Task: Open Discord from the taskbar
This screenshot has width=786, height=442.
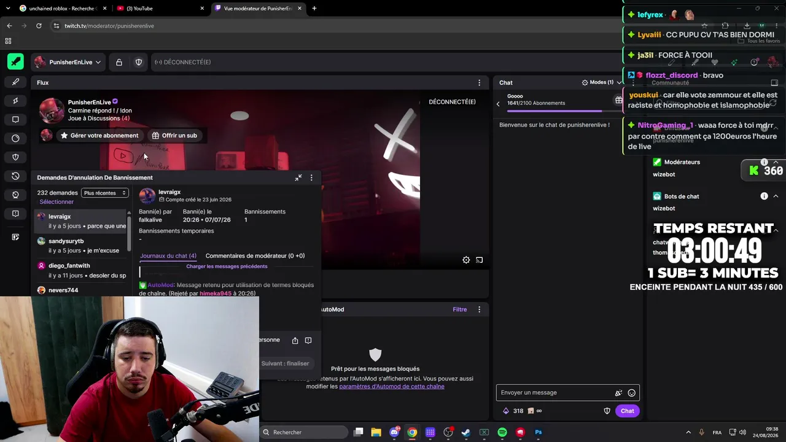Action: (394, 432)
